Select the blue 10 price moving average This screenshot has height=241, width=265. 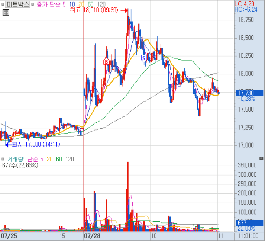71,4
